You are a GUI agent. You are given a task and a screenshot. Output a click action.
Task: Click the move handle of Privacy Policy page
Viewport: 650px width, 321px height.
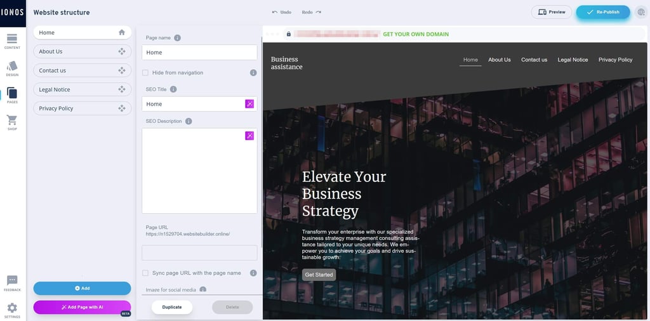point(122,108)
